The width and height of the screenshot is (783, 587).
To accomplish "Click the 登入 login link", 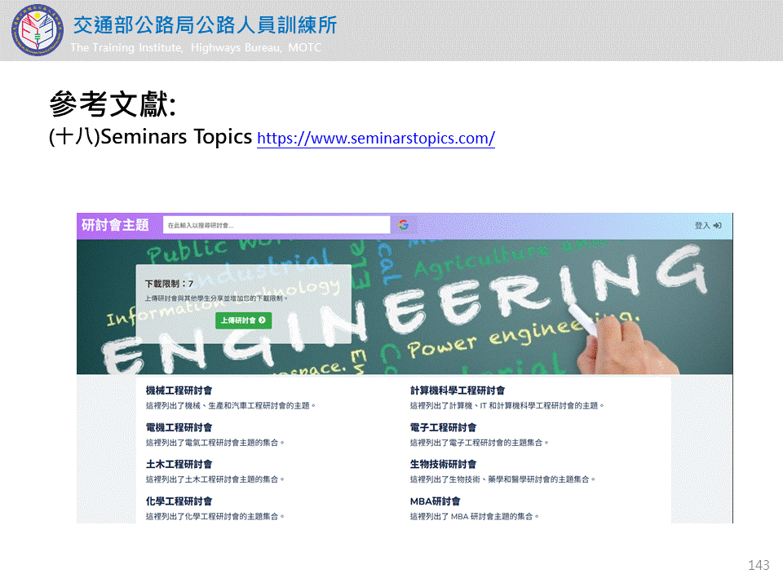I will (707, 226).
